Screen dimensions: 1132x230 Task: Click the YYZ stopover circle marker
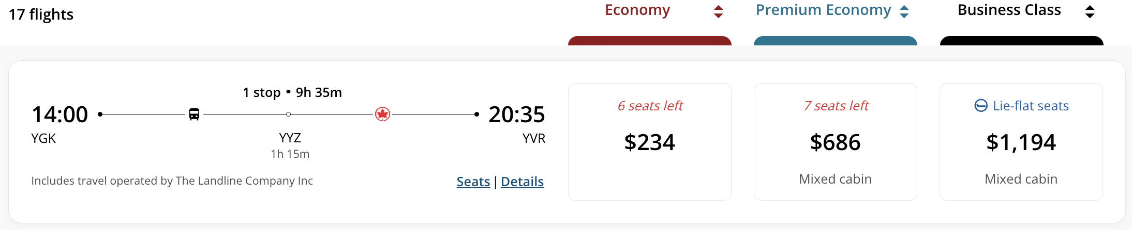pyautogui.click(x=288, y=114)
